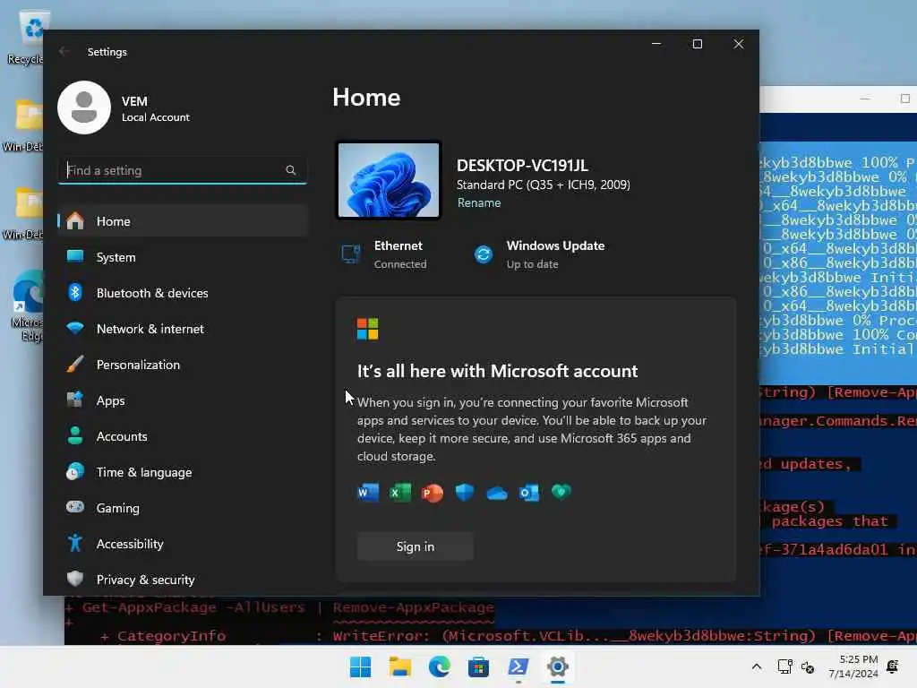Screen dimensions: 917x688
Task: Open System settings category
Action: pos(183,257)
